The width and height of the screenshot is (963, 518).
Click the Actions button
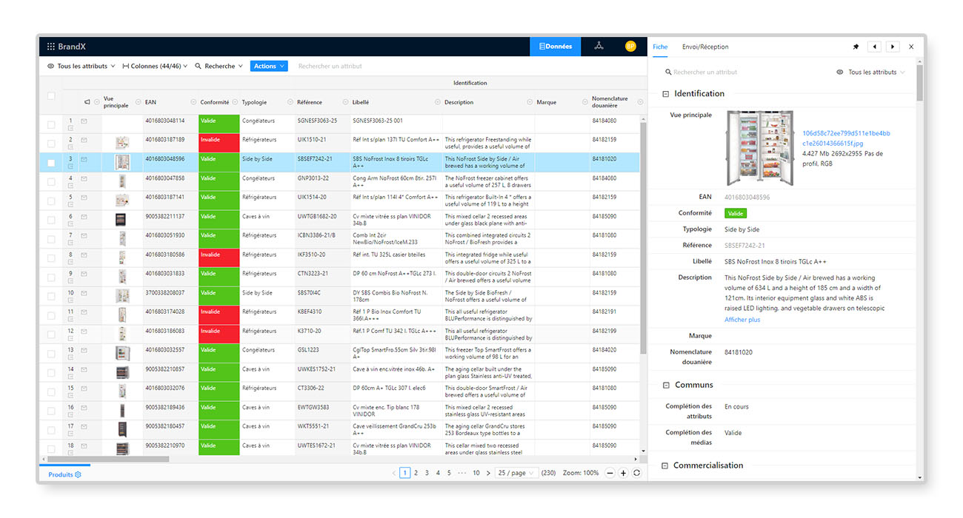[x=269, y=67]
